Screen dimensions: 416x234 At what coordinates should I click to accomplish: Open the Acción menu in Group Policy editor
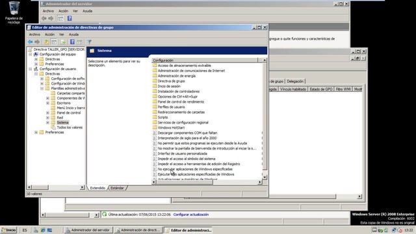pyautogui.click(x=49, y=34)
